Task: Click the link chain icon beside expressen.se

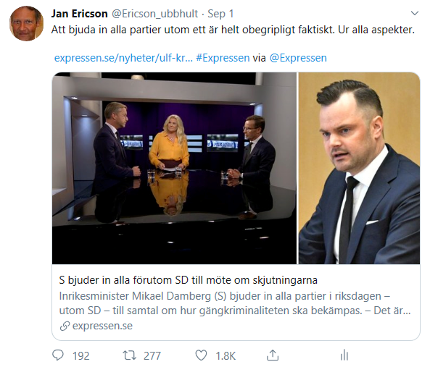Action: pos(65,326)
